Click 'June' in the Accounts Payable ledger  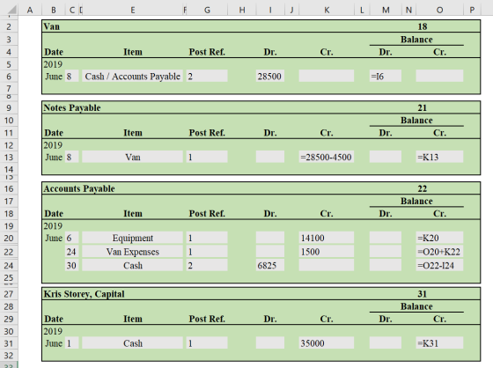tap(54, 238)
